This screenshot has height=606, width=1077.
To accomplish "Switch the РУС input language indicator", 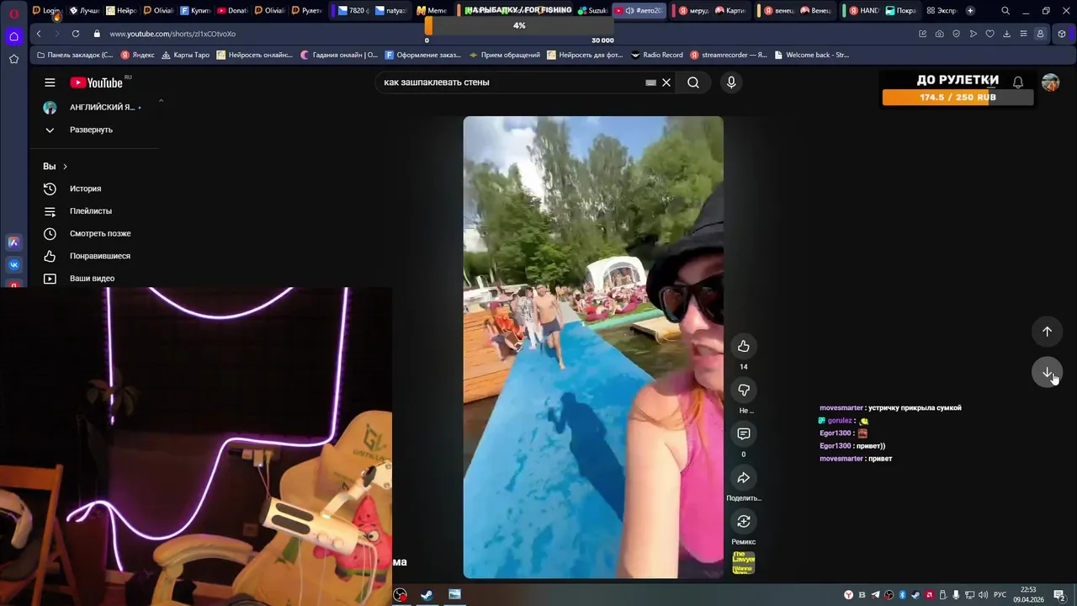I will point(1000,595).
